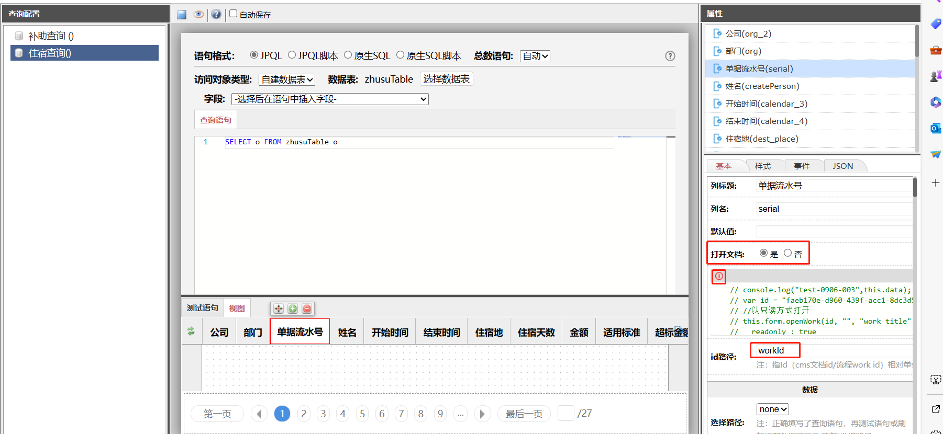
Task: Click the eye preview icon
Action: [x=198, y=15]
